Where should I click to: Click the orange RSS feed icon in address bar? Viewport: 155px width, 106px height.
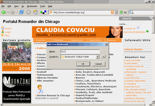pos(112,12)
